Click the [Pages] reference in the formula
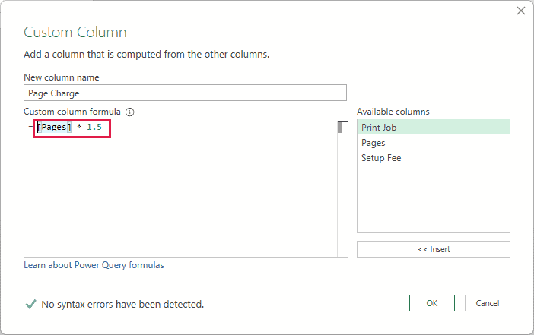 [54, 127]
